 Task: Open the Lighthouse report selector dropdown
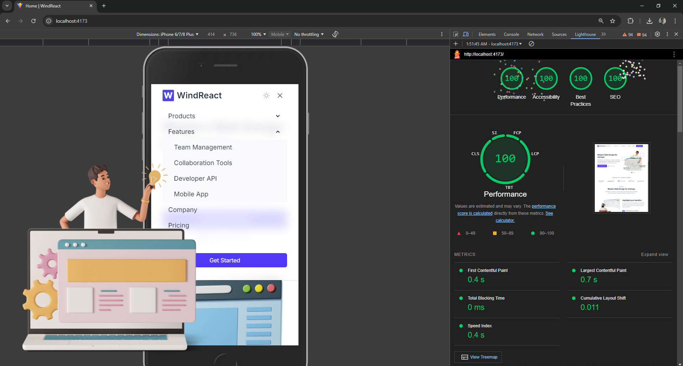tap(494, 44)
